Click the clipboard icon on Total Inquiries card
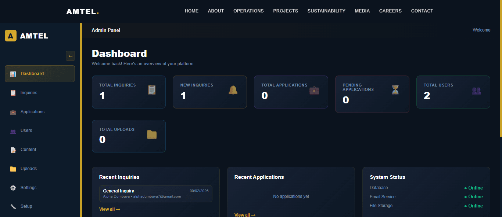This screenshot has height=217, width=502. (152, 90)
